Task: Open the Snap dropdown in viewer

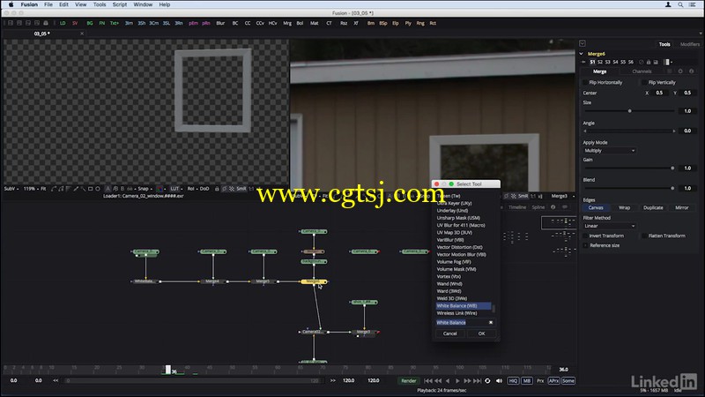Action: pyautogui.click(x=145, y=189)
